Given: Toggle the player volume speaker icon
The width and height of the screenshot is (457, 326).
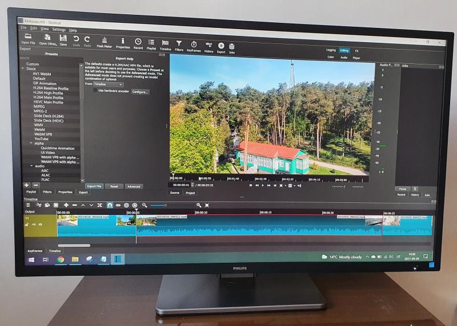Looking at the screenshot, I should (x=299, y=186).
